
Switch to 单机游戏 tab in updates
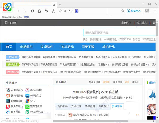pos(104,106)
